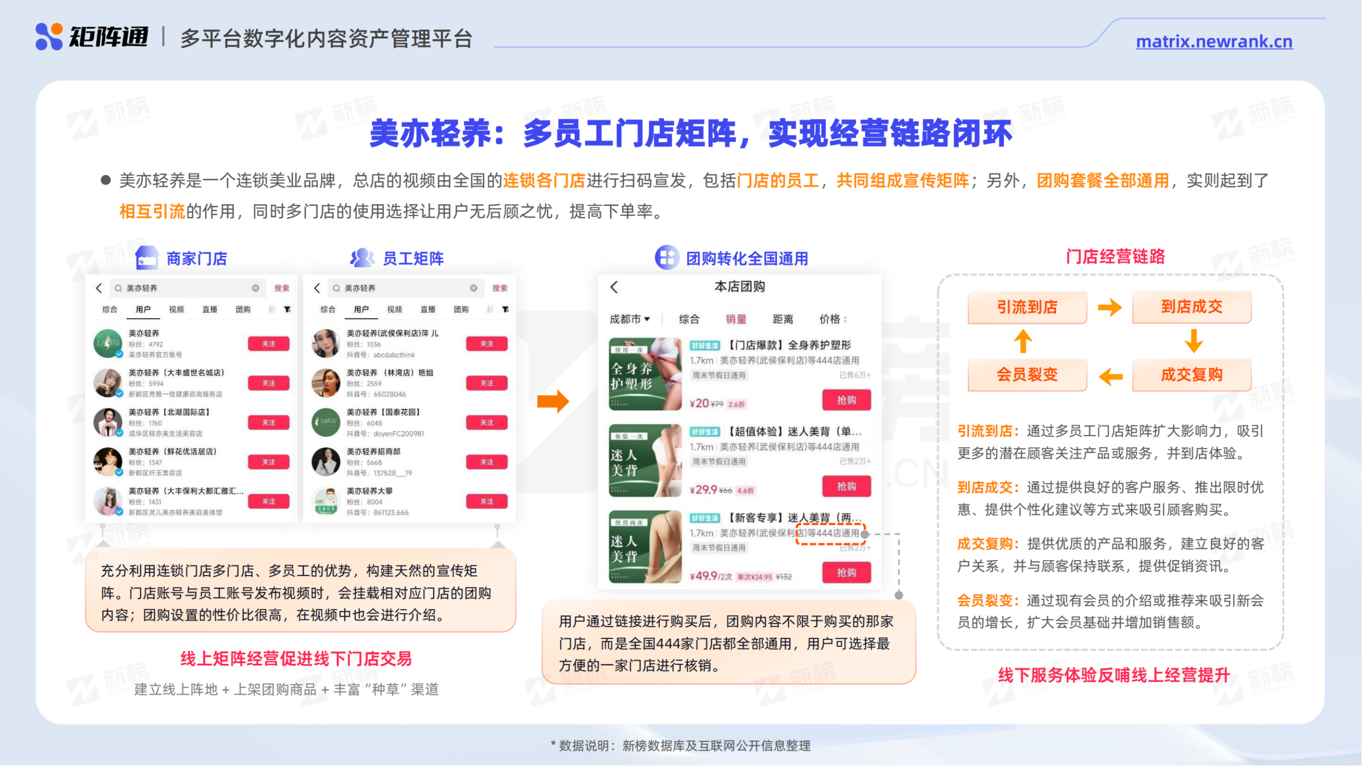This screenshot has width=1362, height=766.
Task: Follow 美亦轻养【北湖国际店】
Action: coord(269,423)
